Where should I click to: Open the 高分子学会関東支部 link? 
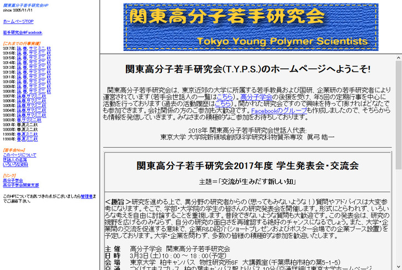click(20, 185)
